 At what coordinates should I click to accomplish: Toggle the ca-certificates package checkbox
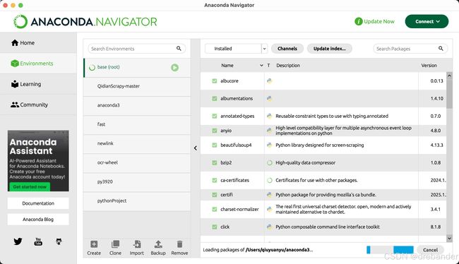[x=214, y=180]
